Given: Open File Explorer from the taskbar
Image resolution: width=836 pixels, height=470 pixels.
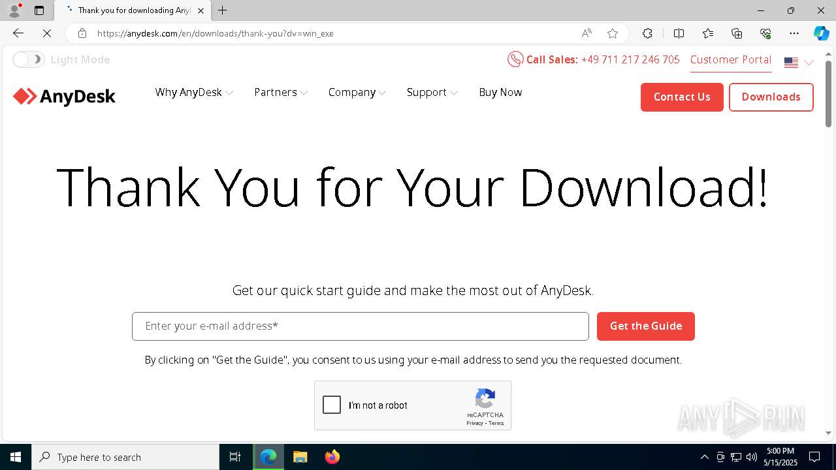Looking at the screenshot, I should 300,457.
